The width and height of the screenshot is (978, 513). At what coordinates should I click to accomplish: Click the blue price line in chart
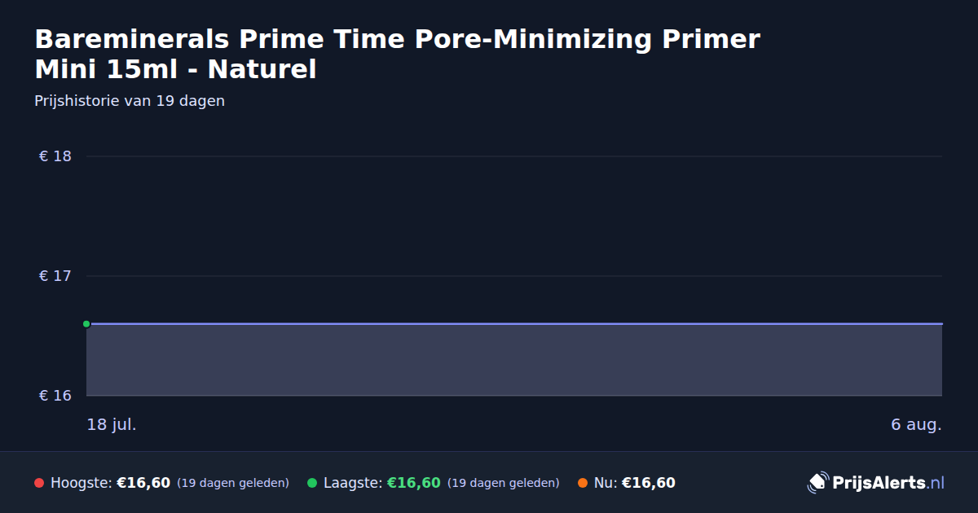pos(514,324)
